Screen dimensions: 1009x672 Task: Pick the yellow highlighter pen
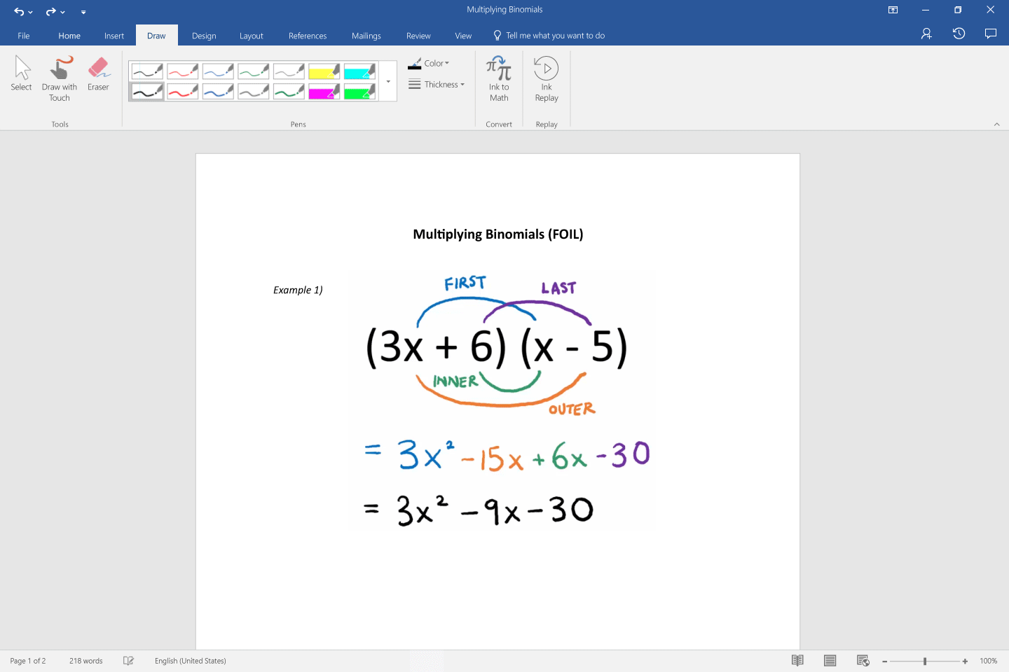[324, 71]
